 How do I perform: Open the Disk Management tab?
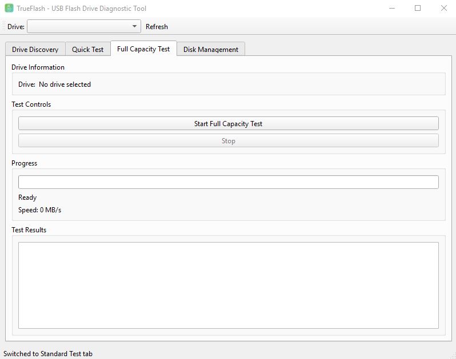point(211,50)
